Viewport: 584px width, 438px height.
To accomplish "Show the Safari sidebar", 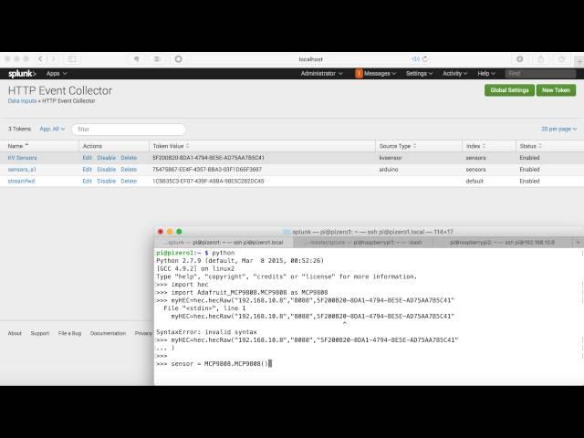I will (72, 58).
